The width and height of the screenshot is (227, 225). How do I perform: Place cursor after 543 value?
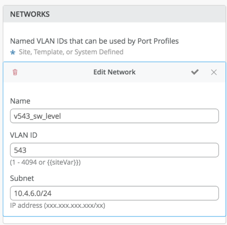click(27, 150)
